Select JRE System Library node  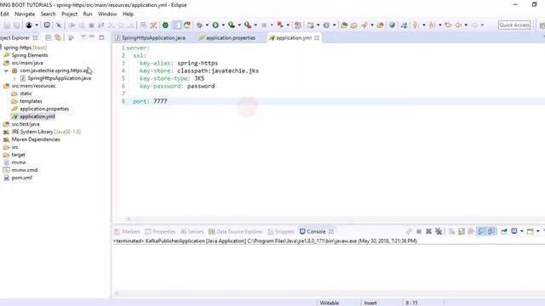[x=46, y=132]
